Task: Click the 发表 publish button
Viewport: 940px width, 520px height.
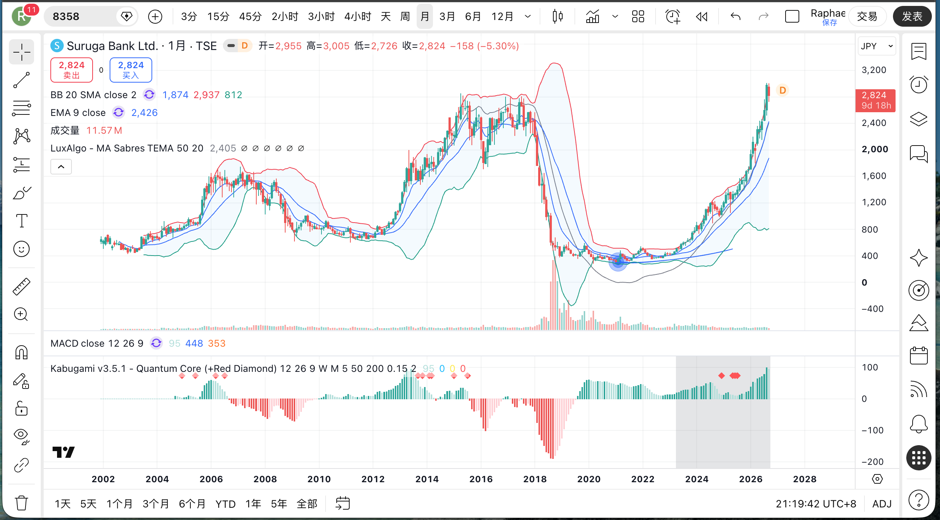Action: [912, 16]
